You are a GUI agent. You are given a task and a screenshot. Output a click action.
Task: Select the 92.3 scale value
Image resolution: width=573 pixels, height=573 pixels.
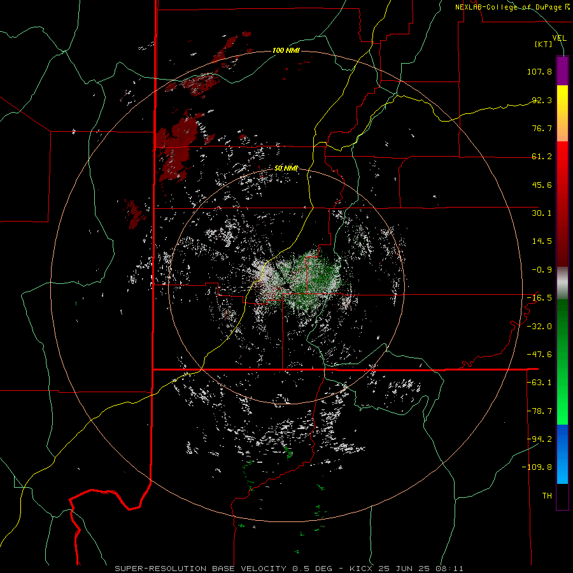542,100
